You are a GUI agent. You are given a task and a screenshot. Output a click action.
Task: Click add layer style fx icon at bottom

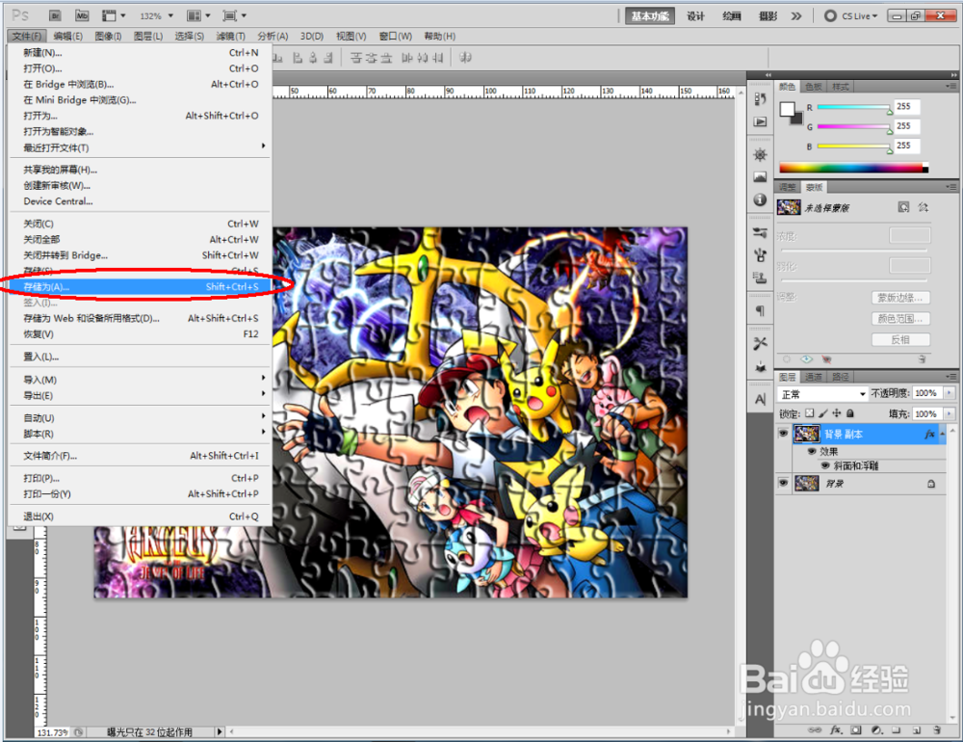click(835, 729)
